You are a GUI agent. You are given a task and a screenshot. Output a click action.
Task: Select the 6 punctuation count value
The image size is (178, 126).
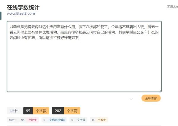click(x=44, y=120)
